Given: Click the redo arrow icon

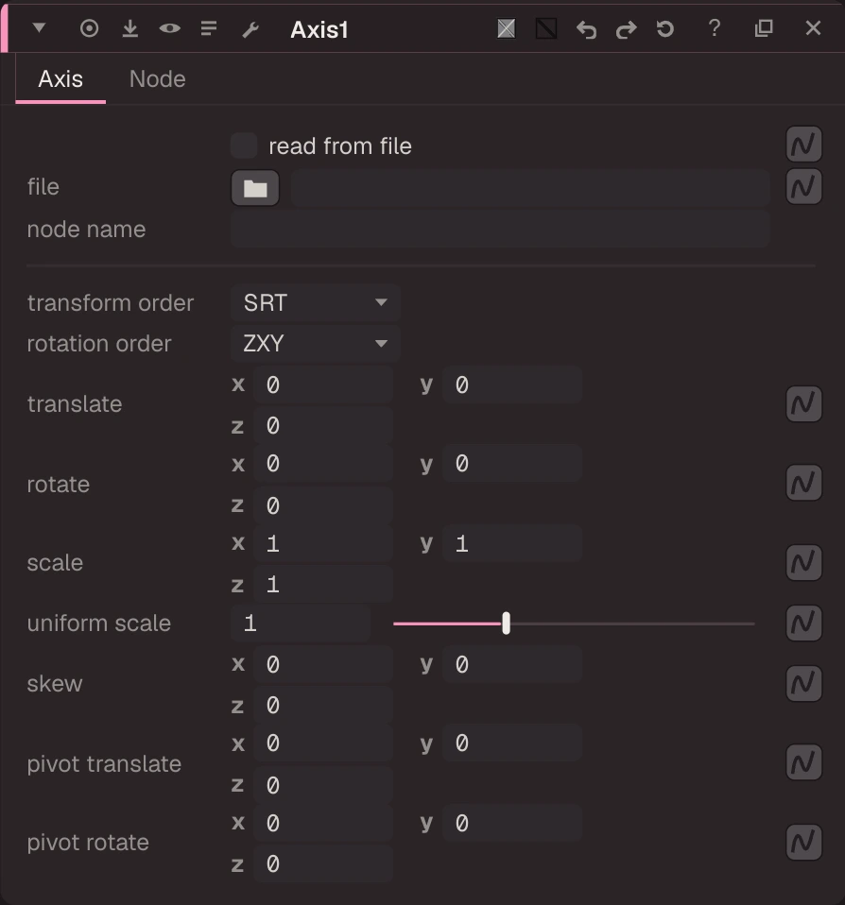Looking at the screenshot, I should pyautogui.click(x=626, y=29).
